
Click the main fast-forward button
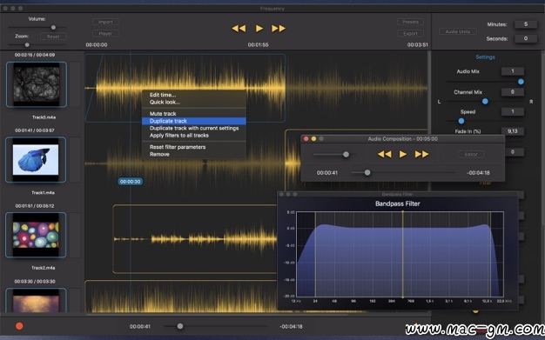279,29
